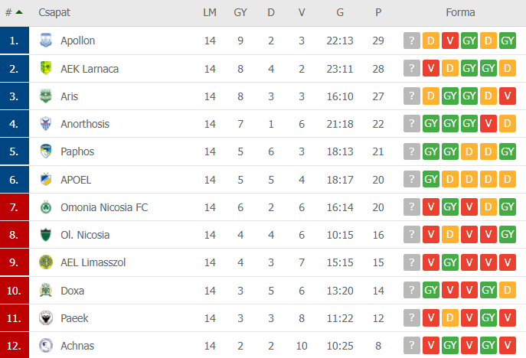Click the Paeek eagle crest icon
Screen dimensions: 526x358
pos(46,317)
